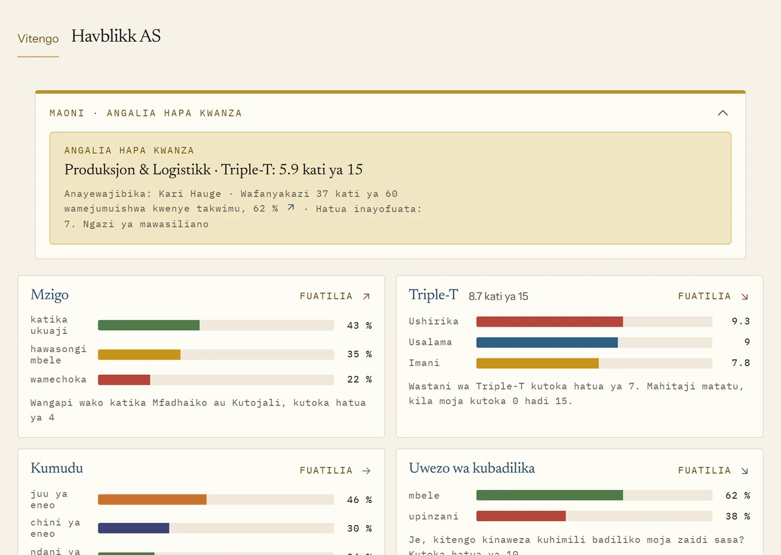
Task: Click the red upinzani progress bar
Action: (521, 516)
